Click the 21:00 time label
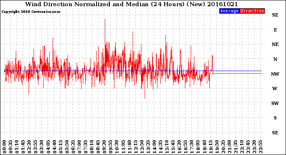The image size is (286, 155). pos(229,147)
